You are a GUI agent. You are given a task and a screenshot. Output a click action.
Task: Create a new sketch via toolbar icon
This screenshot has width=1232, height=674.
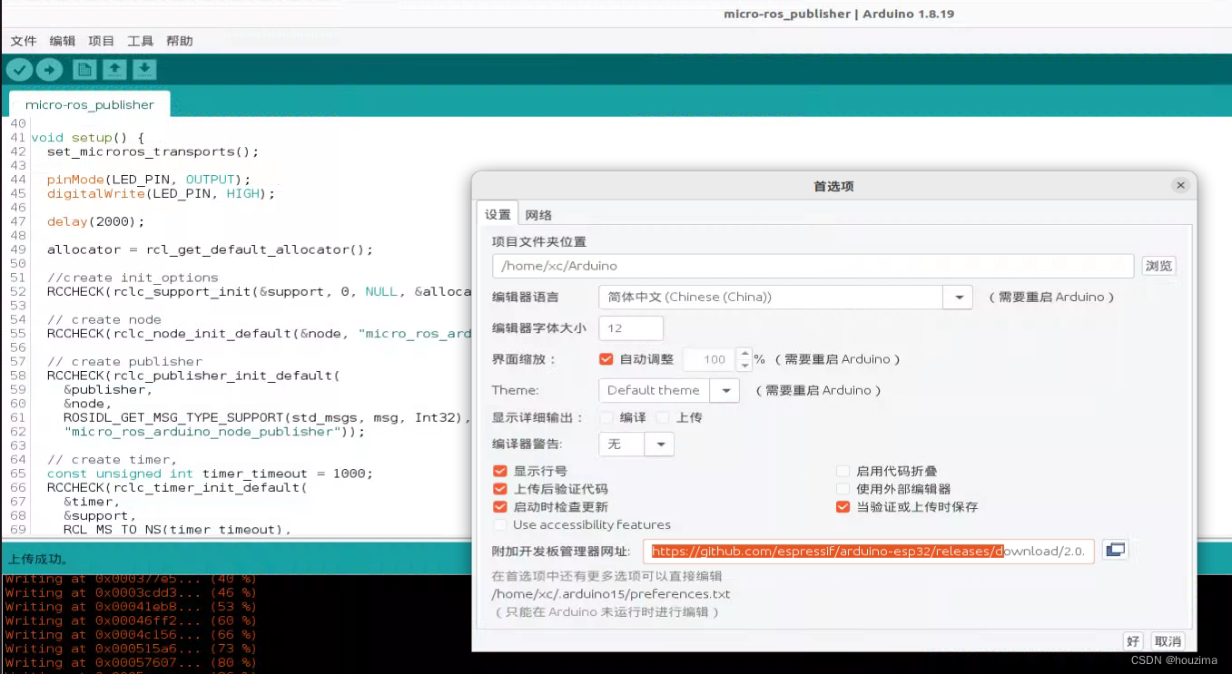point(84,69)
